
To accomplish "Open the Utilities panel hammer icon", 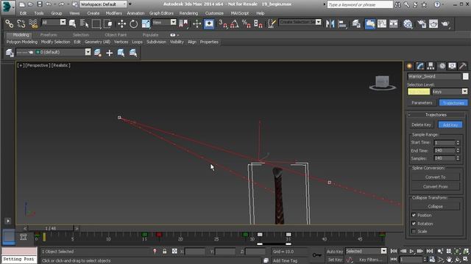I will 463,66.
